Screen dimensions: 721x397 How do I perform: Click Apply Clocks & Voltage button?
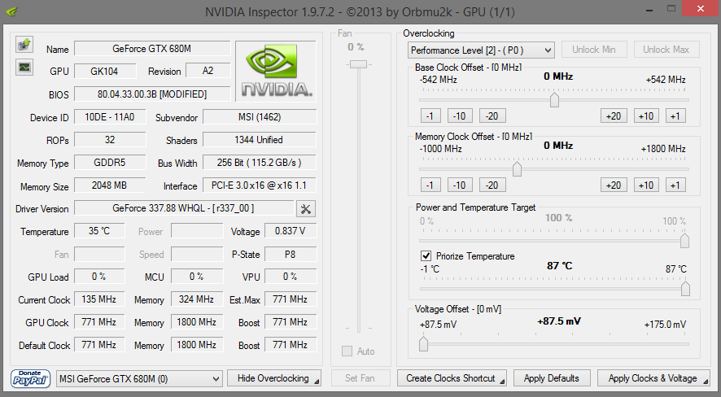653,378
